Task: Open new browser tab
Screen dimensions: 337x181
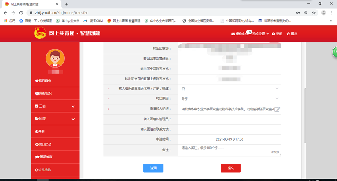Action: [67, 4]
